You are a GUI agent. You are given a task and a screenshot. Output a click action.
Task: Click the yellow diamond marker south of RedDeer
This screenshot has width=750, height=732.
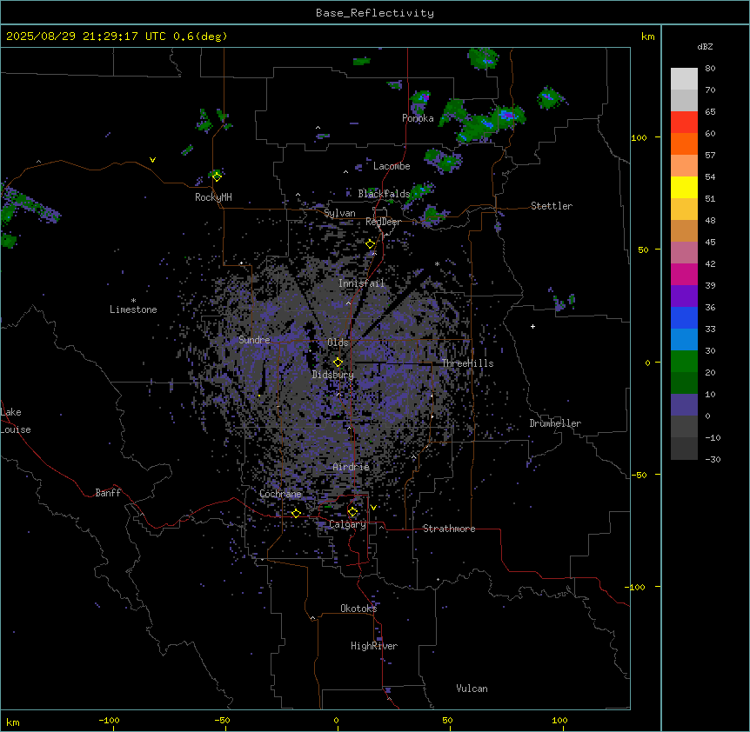(x=371, y=244)
